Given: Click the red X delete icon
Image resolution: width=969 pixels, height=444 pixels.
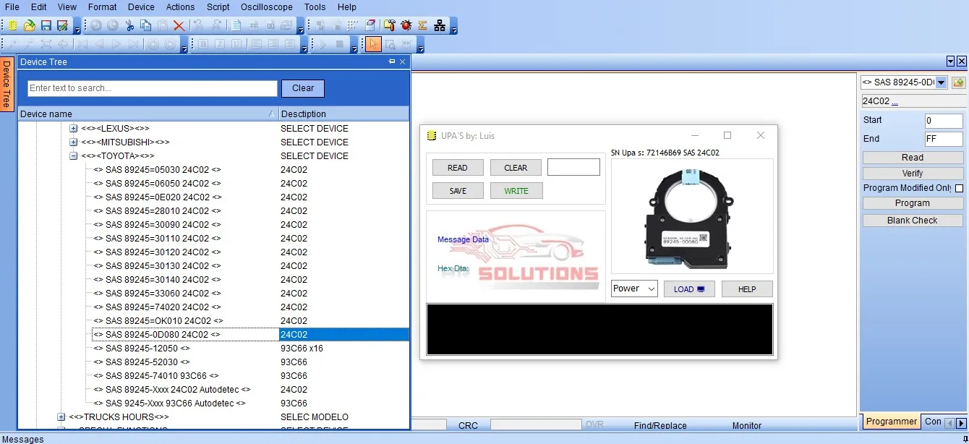Looking at the screenshot, I should tap(179, 25).
